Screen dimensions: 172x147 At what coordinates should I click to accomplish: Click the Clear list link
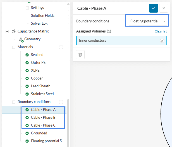point(161,31)
